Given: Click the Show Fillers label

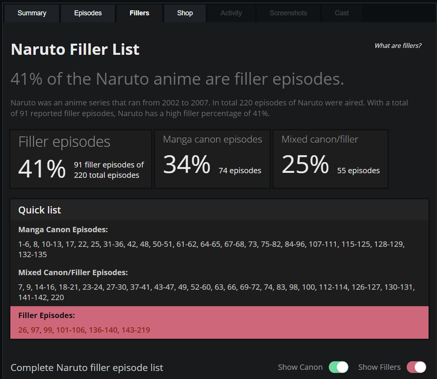Looking at the screenshot, I should (379, 368).
